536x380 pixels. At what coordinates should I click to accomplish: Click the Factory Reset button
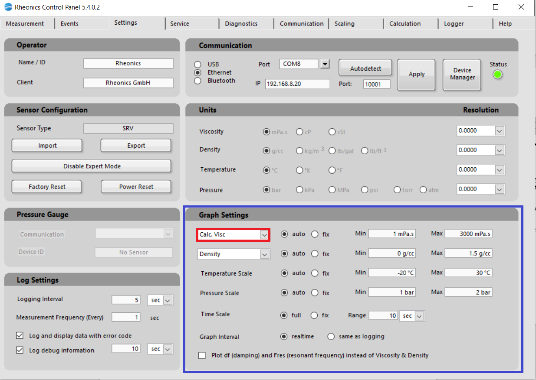pos(47,187)
